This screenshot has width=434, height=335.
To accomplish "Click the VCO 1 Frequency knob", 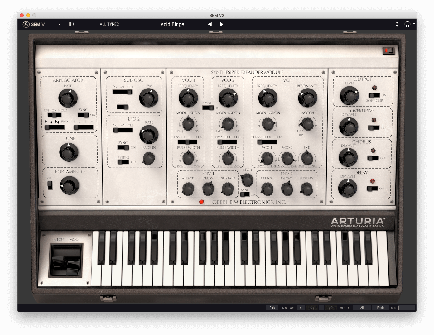I will [188, 98].
